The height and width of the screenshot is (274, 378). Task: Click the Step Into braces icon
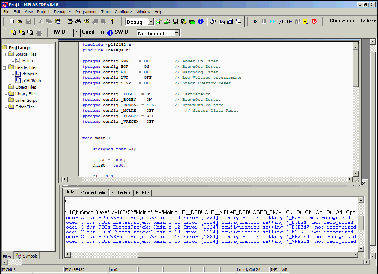click(x=281, y=22)
